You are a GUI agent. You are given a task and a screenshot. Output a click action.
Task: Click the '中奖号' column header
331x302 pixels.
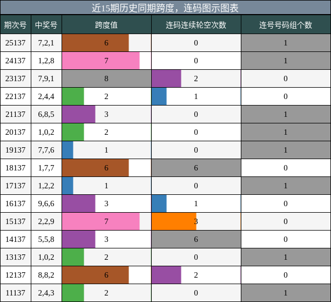46,25
